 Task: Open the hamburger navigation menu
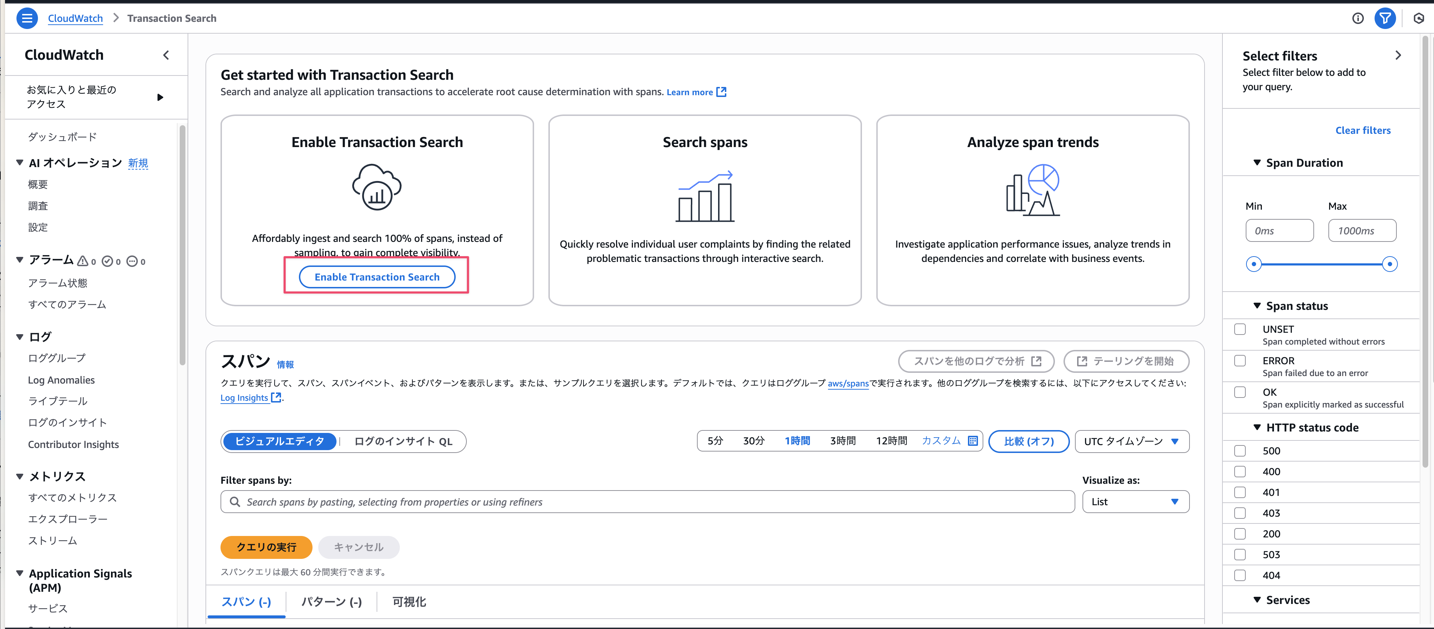(27, 18)
